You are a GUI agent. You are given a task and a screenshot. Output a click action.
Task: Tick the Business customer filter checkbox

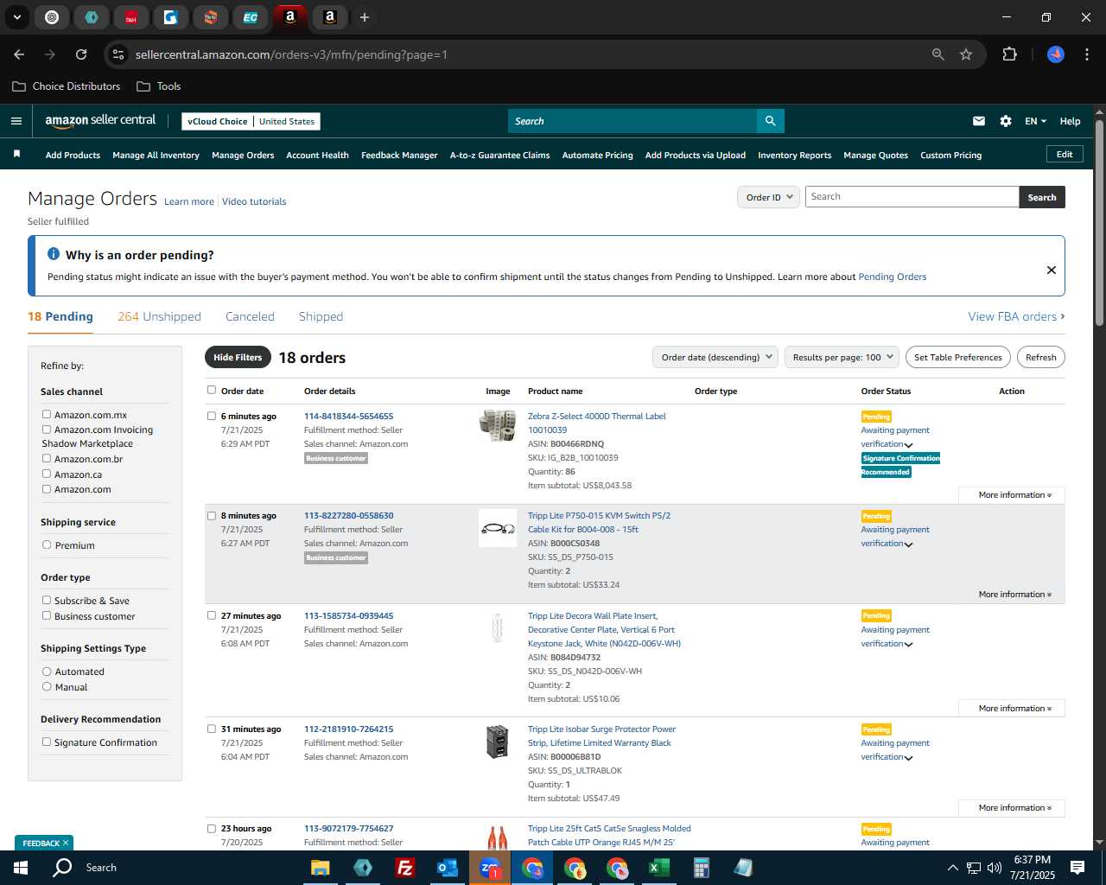coord(47,616)
